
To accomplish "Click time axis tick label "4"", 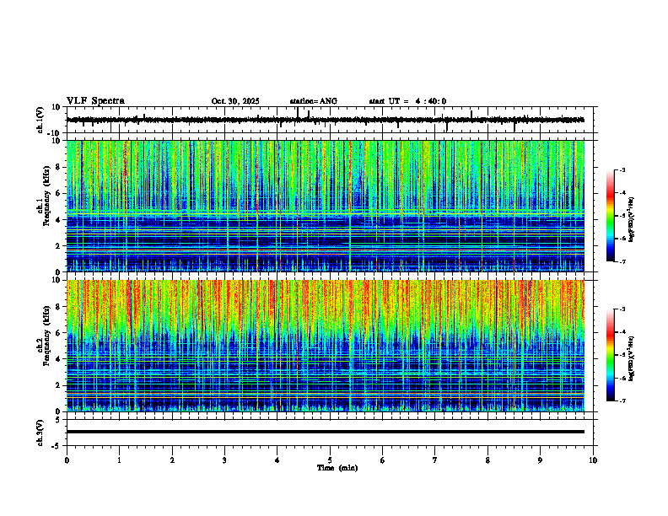I will coord(277,460).
